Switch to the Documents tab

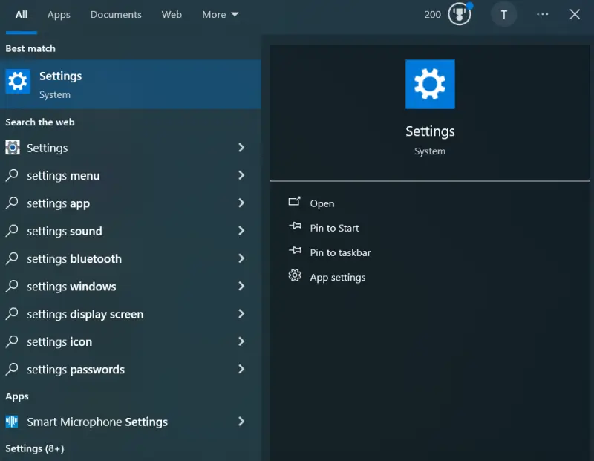click(116, 14)
